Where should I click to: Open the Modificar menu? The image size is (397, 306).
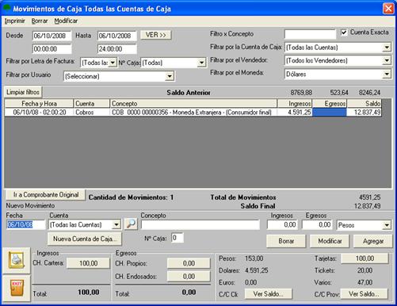coord(66,21)
